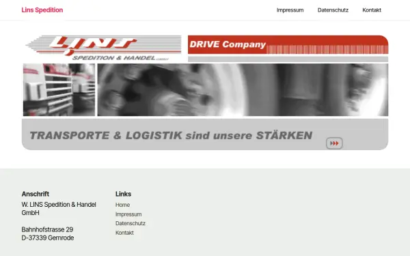The width and height of the screenshot is (410, 256).
Task: Click the Home footer link
Action: click(122, 205)
